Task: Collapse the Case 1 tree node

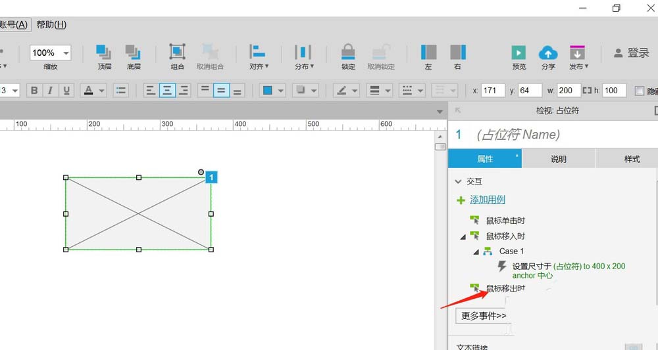Action: coord(476,252)
